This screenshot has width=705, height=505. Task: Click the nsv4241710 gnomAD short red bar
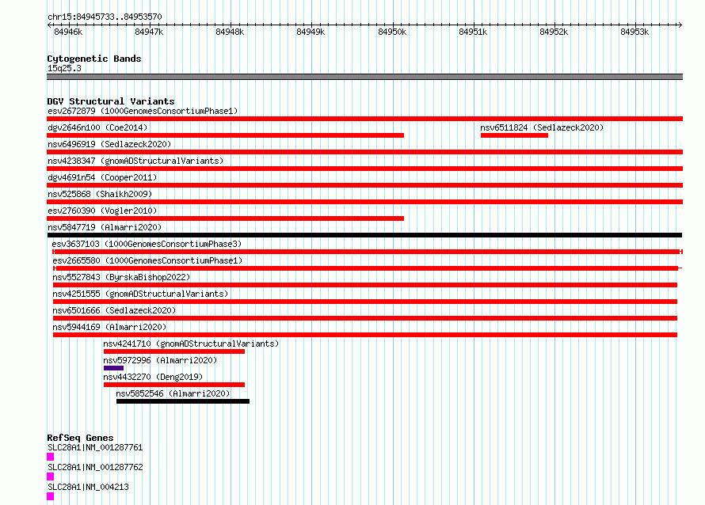[x=174, y=351]
